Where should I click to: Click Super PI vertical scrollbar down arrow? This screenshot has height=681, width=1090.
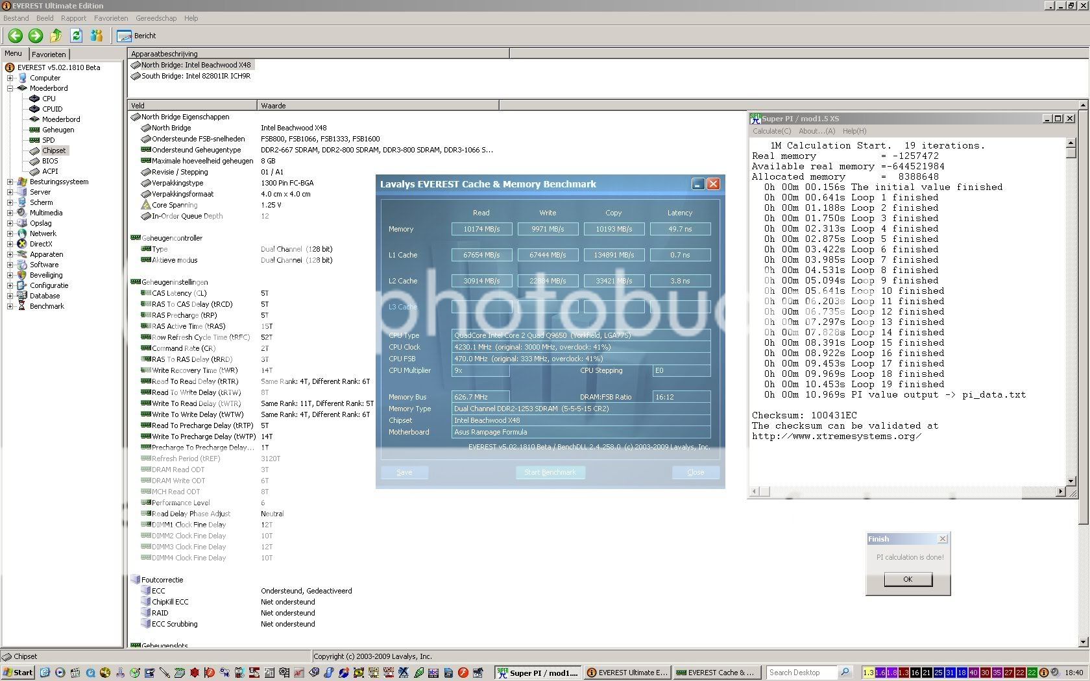pos(1071,481)
